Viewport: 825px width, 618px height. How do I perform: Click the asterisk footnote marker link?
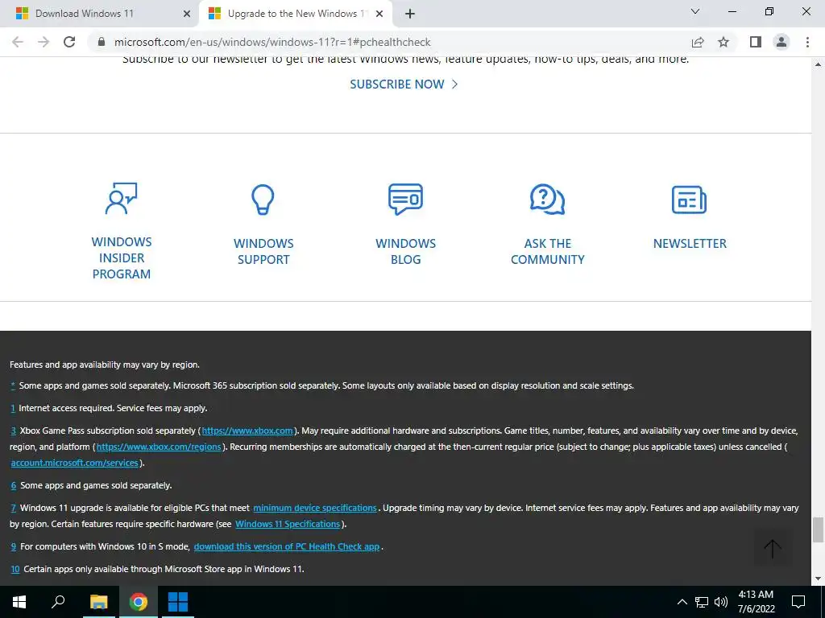[13, 385]
